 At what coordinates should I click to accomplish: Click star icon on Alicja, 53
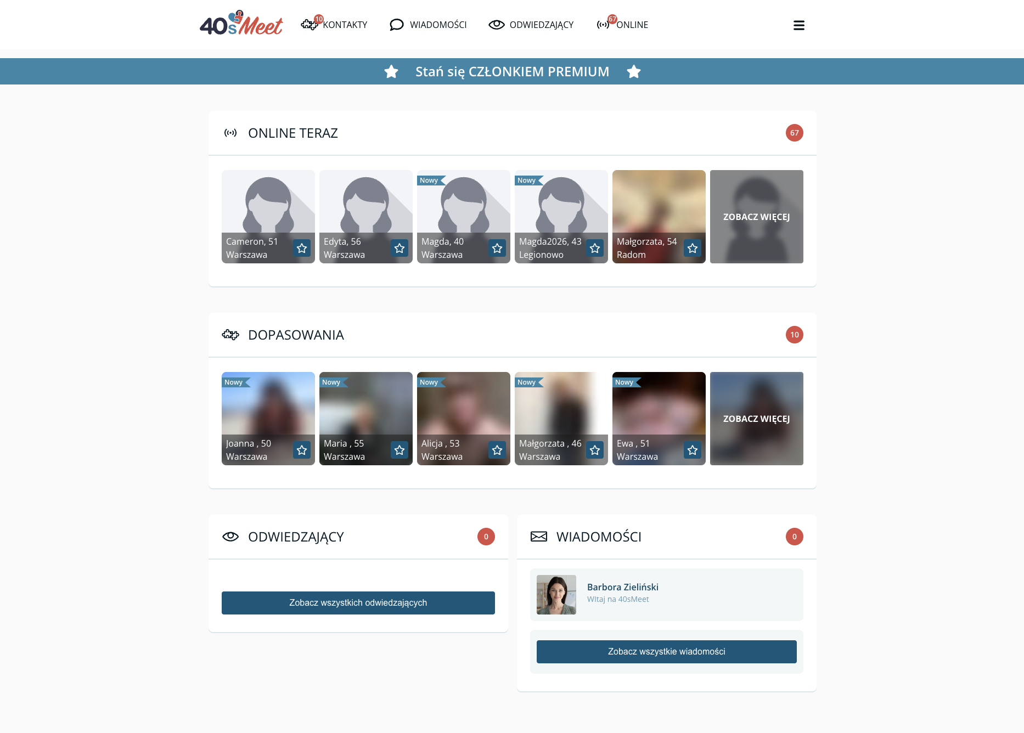[497, 450]
